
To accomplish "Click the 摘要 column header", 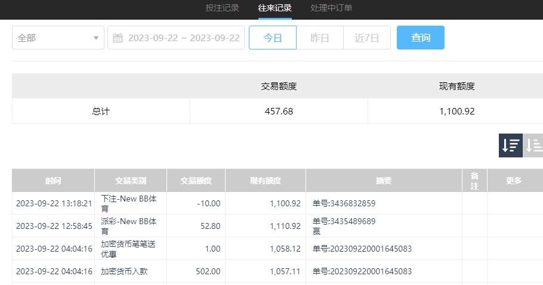I will pyautogui.click(x=384, y=181).
